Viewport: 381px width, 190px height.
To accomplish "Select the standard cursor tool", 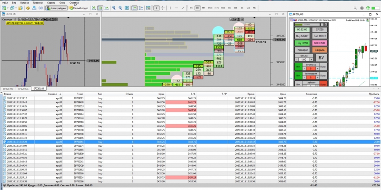I will [157, 8].
